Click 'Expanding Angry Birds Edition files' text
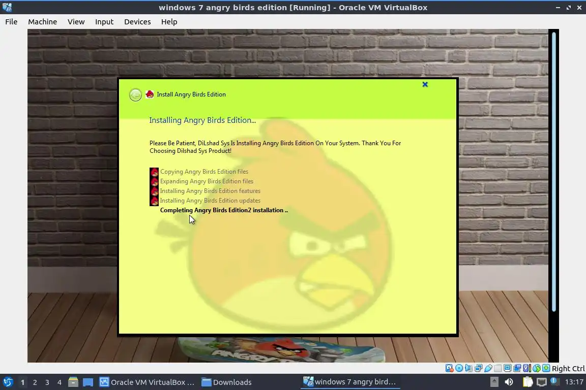 click(x=207, y=181)
